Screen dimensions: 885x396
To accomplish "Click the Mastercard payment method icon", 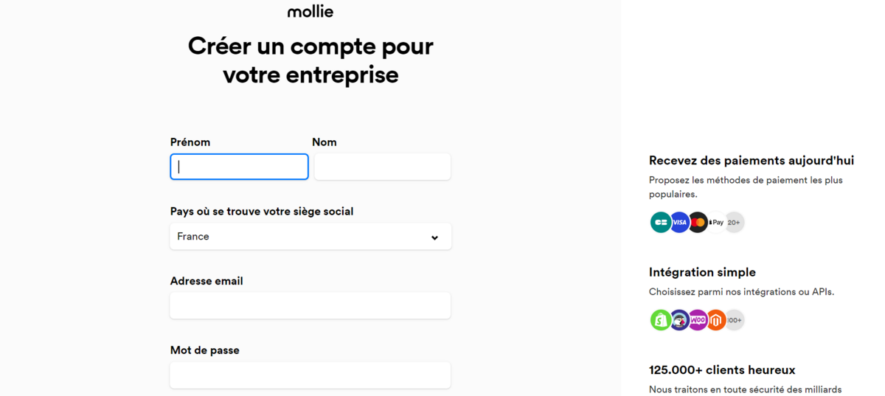I will pyautogui.click(x=698, y=222).
